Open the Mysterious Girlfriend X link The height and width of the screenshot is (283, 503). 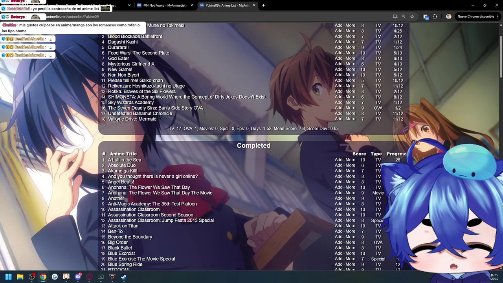[x=131, y=64]
